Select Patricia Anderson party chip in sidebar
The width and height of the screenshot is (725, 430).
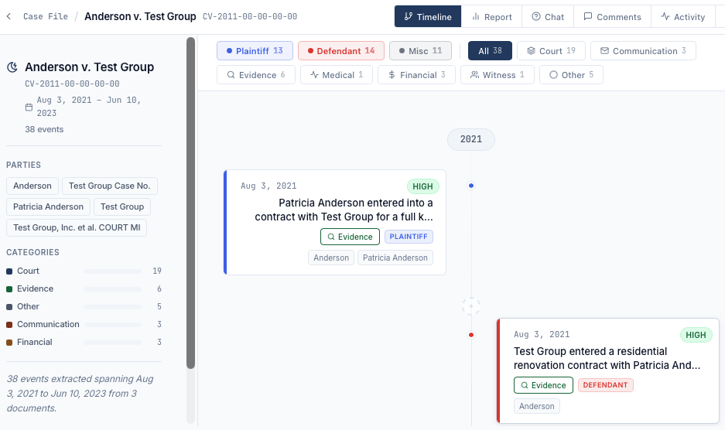48,206
